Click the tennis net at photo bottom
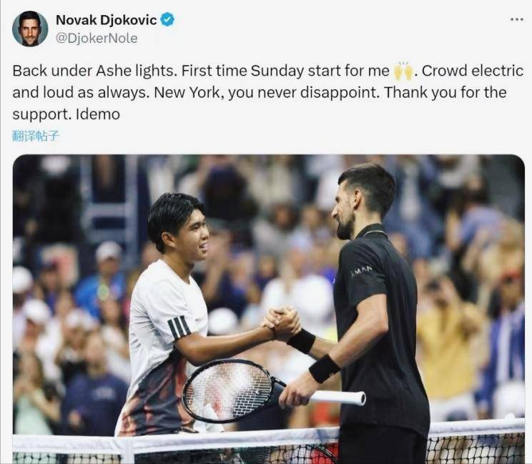Image resolution: width=532 pixels, height=464 pixels. (x=269, y=444)
